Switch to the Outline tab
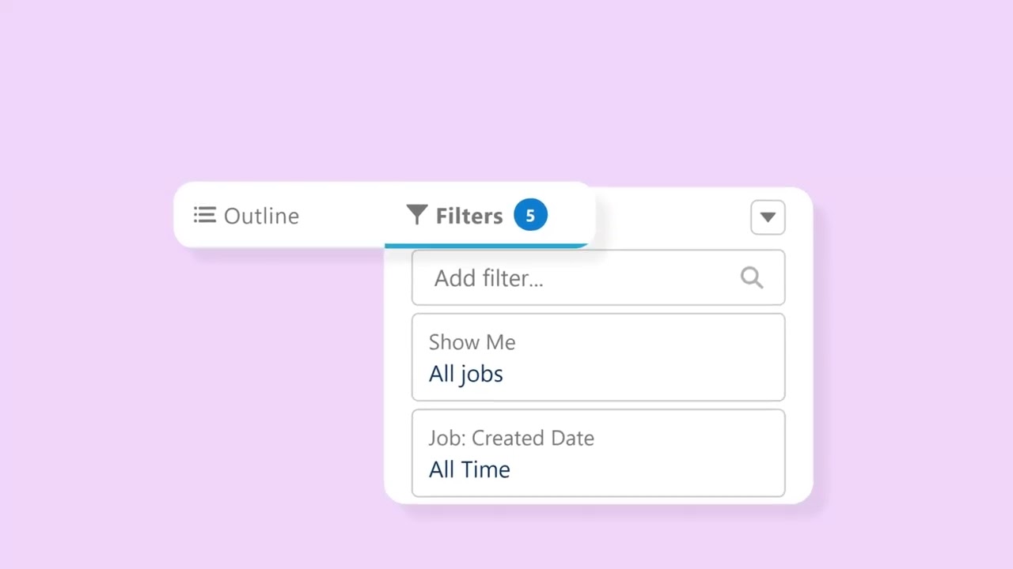The height and width of the screenshot is (569, 1013). (x=247, y=216)
